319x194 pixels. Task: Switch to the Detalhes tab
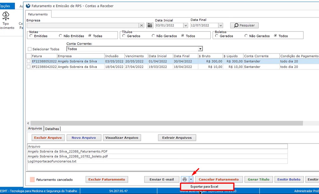[x=52, y=129]
